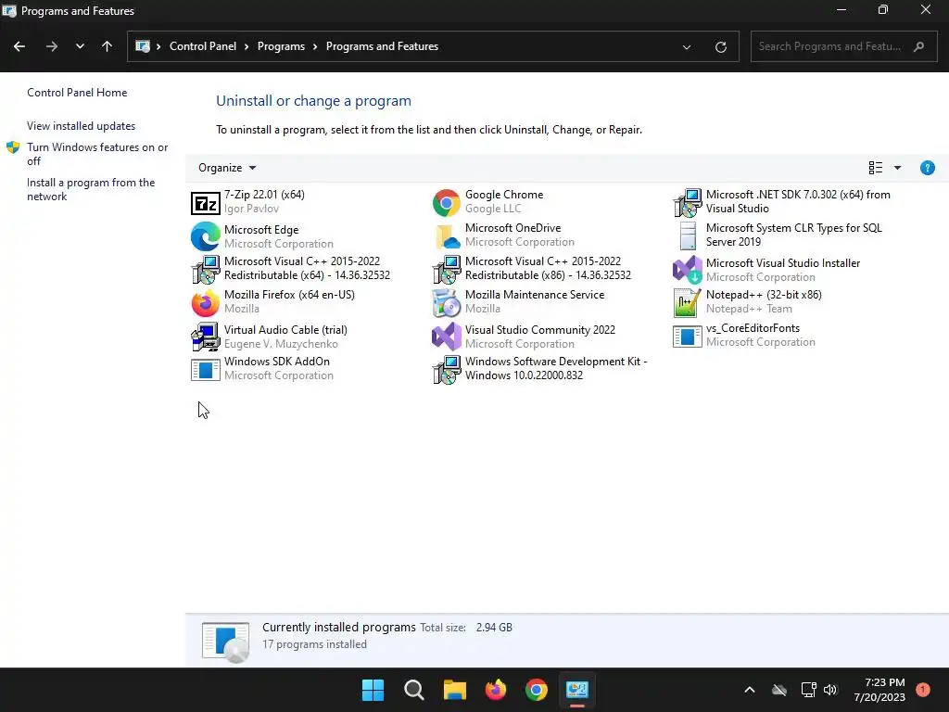Screen dimensions: 949x712
Task: Open clock showing 7:23 PM
Action: [879, 690]
